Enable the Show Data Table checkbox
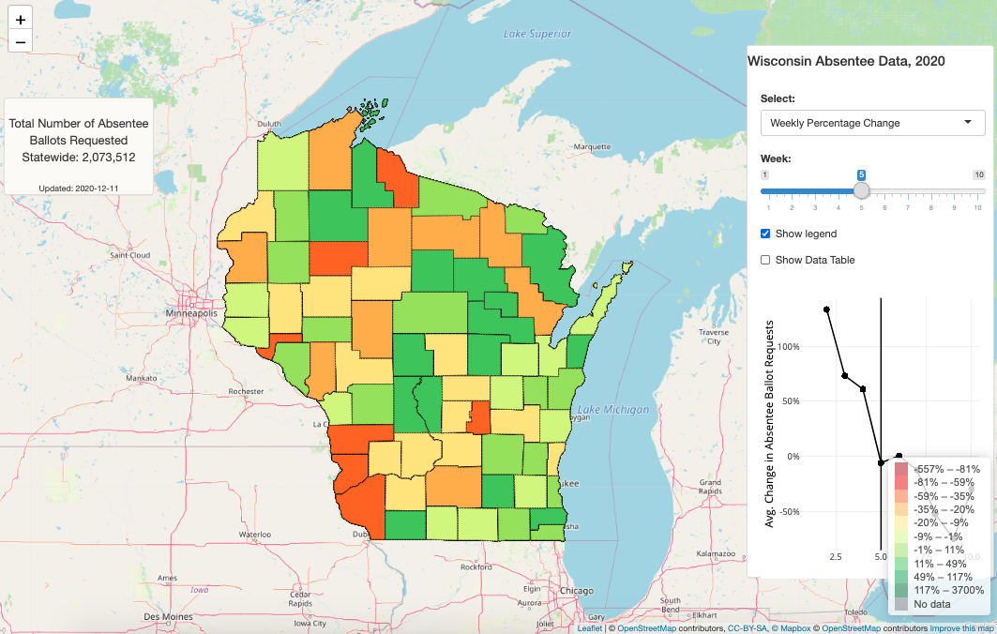This screenshot has width=997, height=634. 765,260
